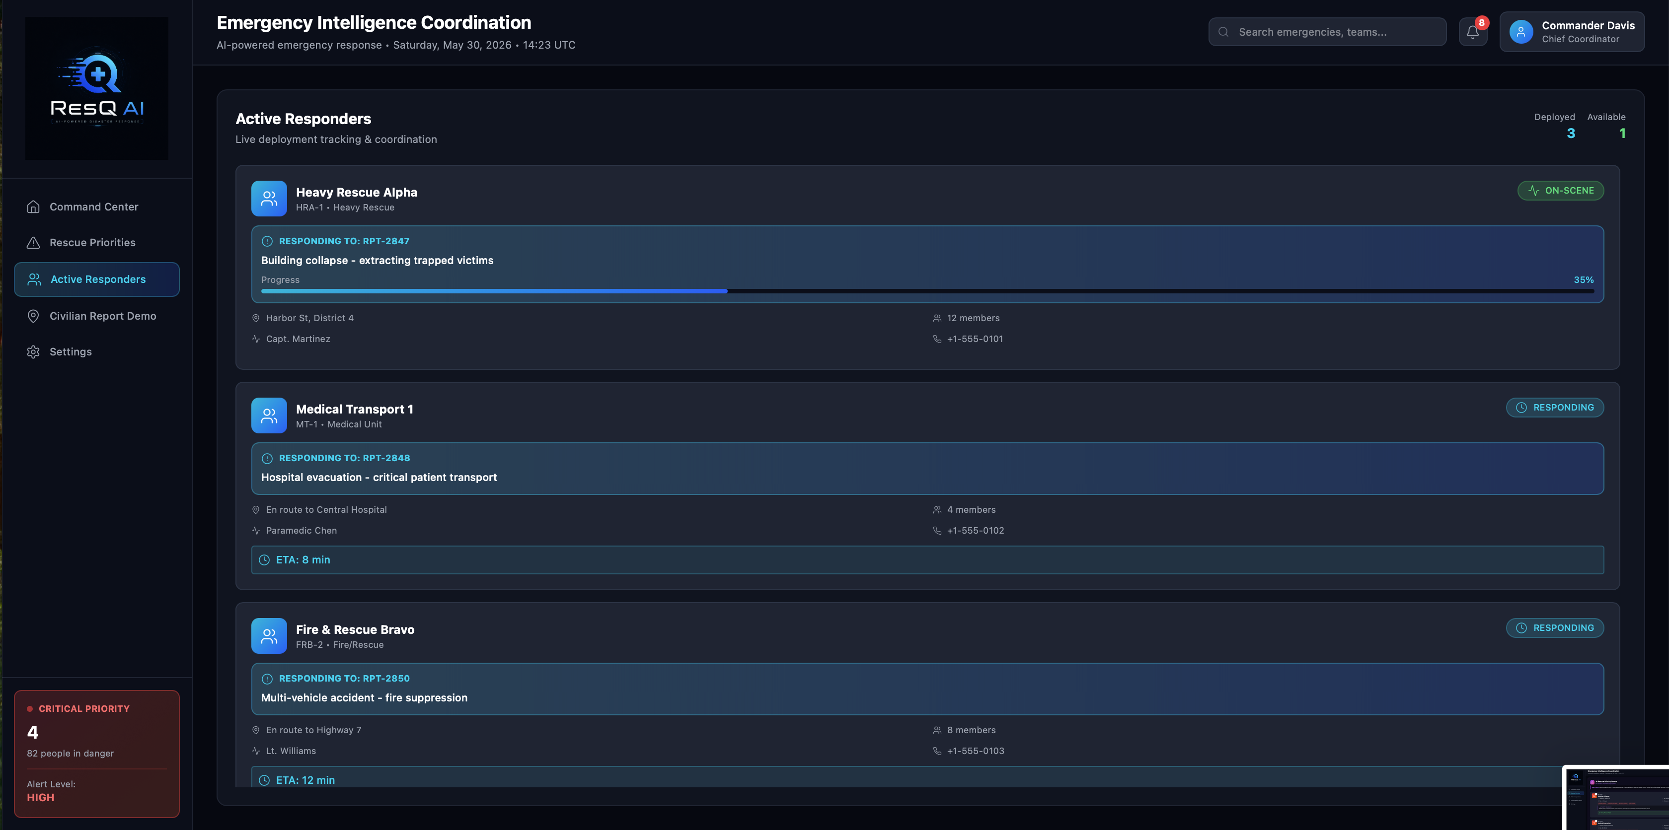Viewport: 1669px width, 830px height.
Task: Click the phone icon beside +1-555-0103
Action: pos(937,751)
